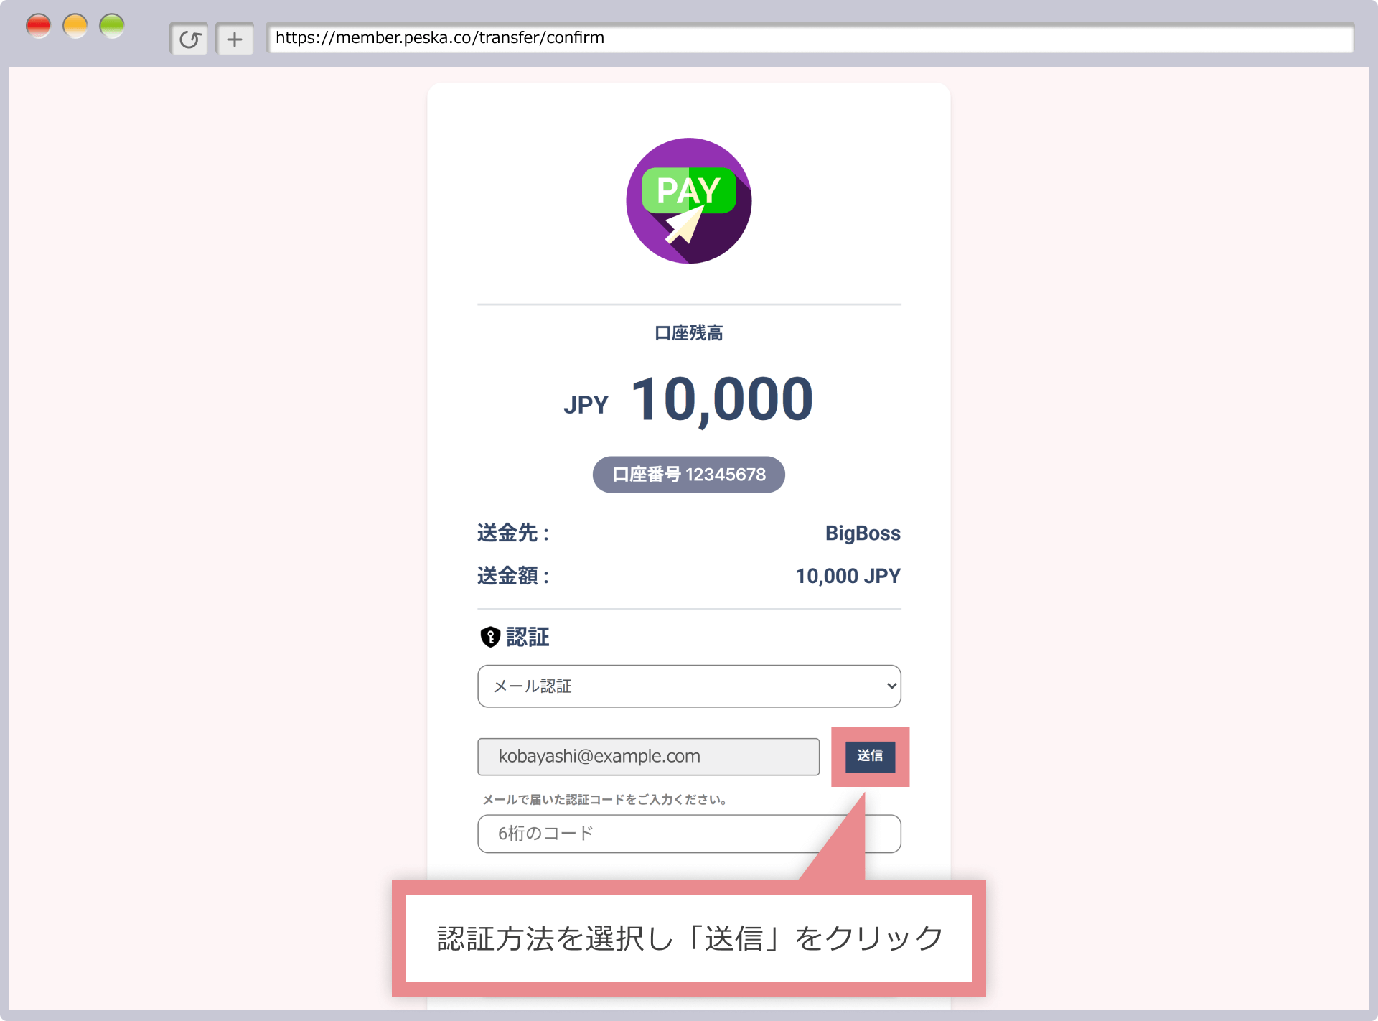Click the browser reload icon
This screenshot has height=1021, width=1378.
[189, 39]
